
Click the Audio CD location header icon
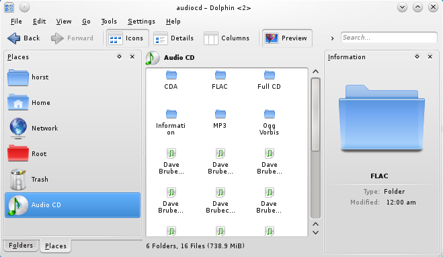click(153, 58)
